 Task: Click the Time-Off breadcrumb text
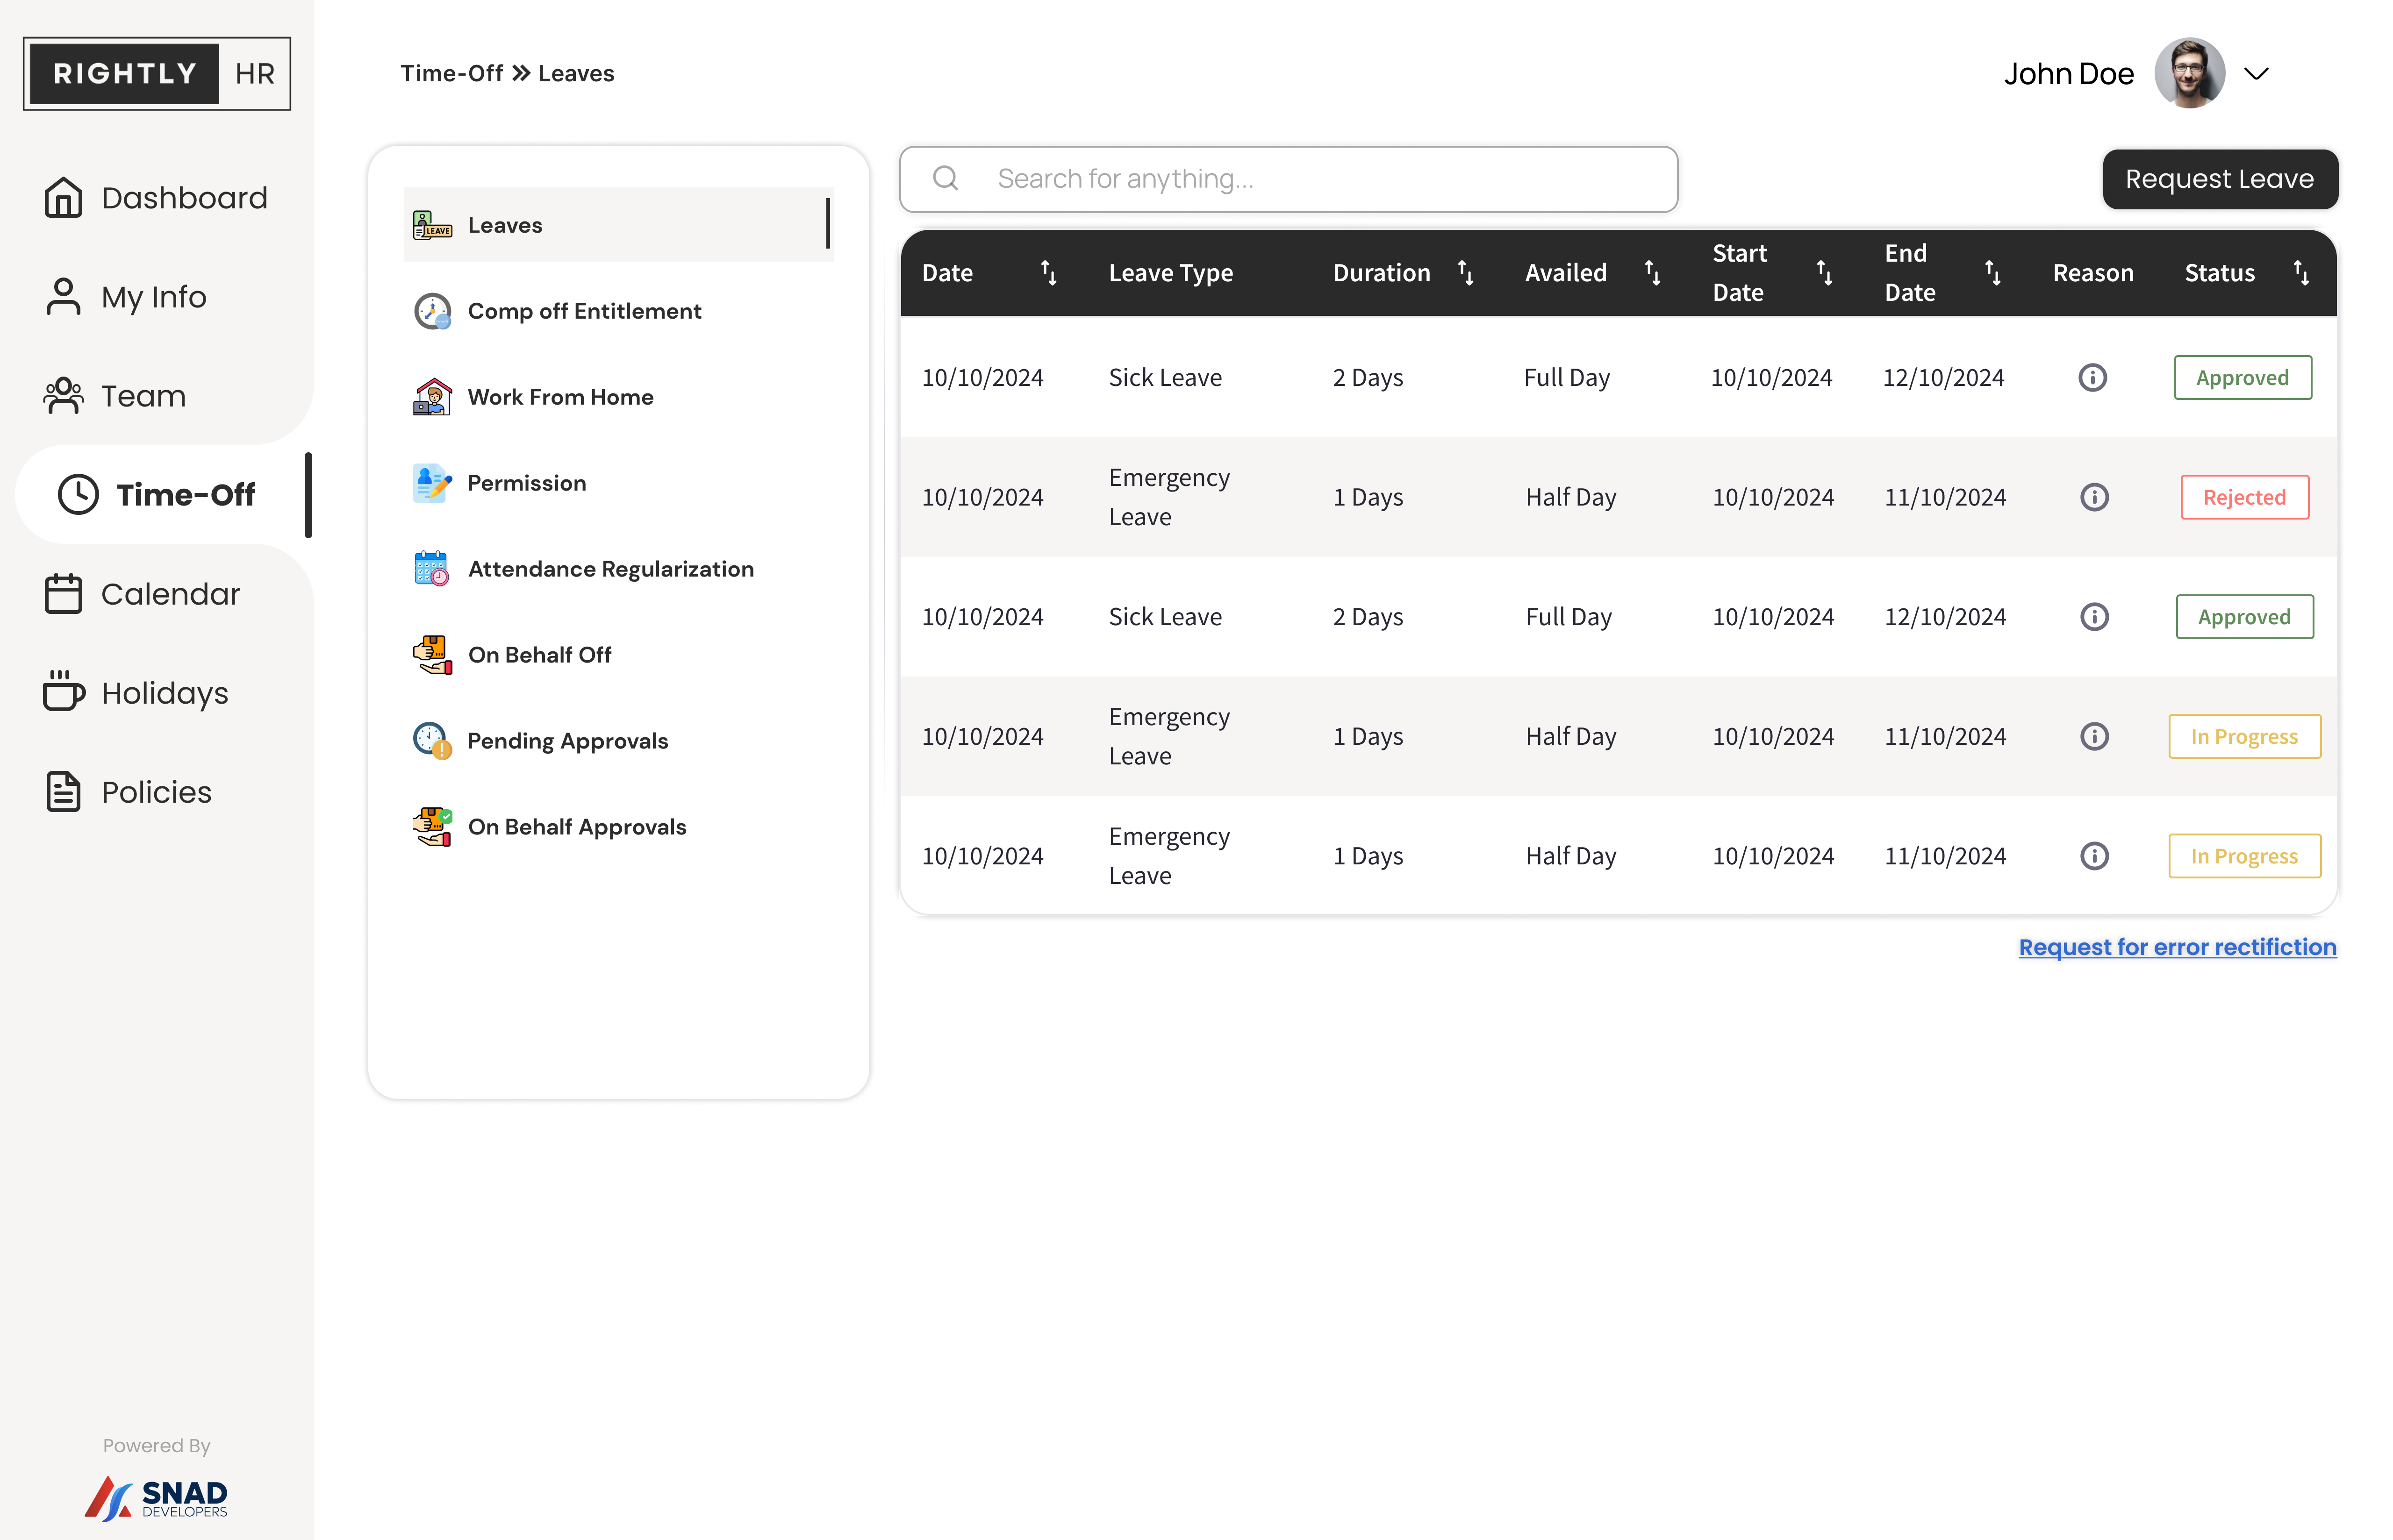point(451,74)
